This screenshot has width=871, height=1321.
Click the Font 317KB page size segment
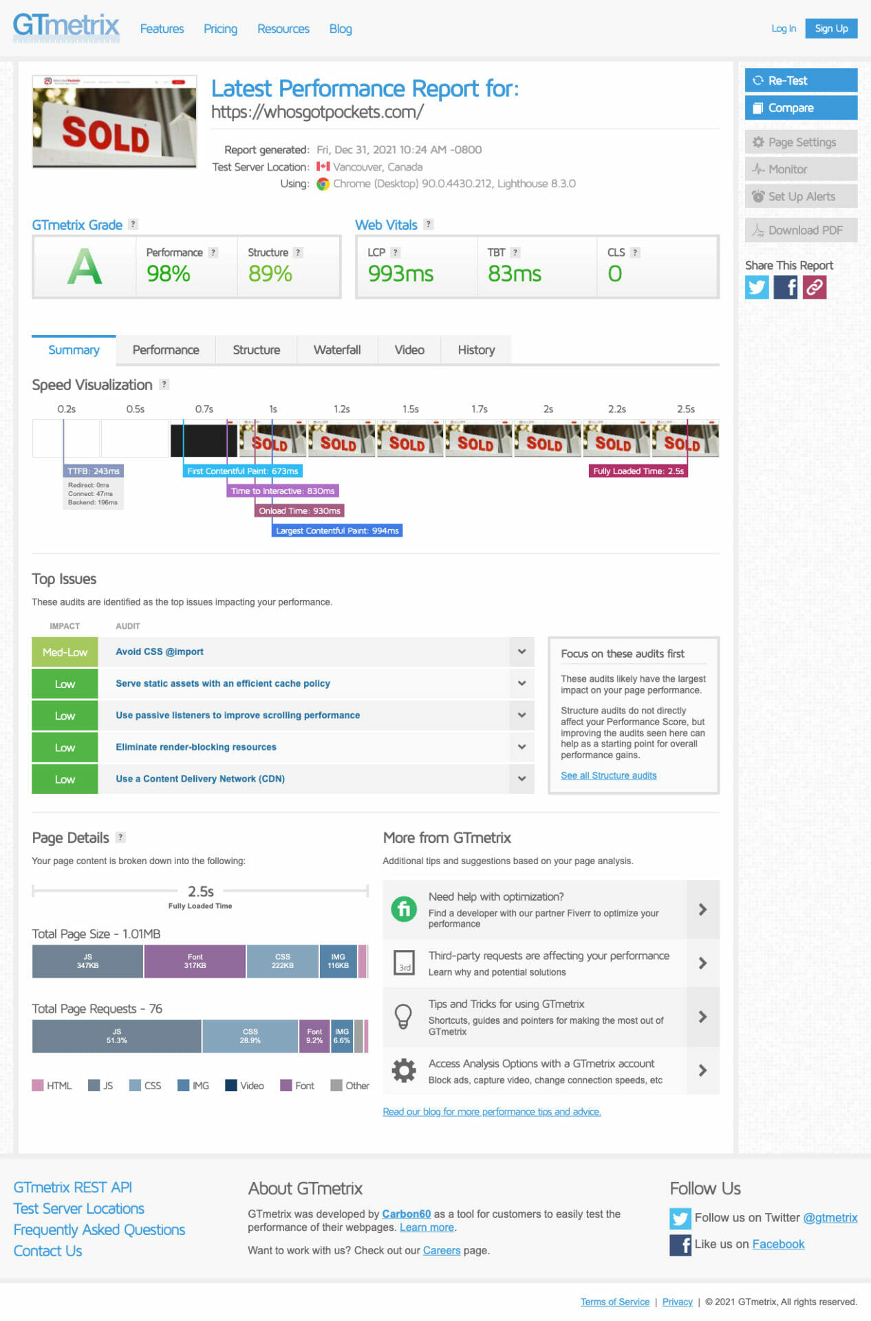195,961
